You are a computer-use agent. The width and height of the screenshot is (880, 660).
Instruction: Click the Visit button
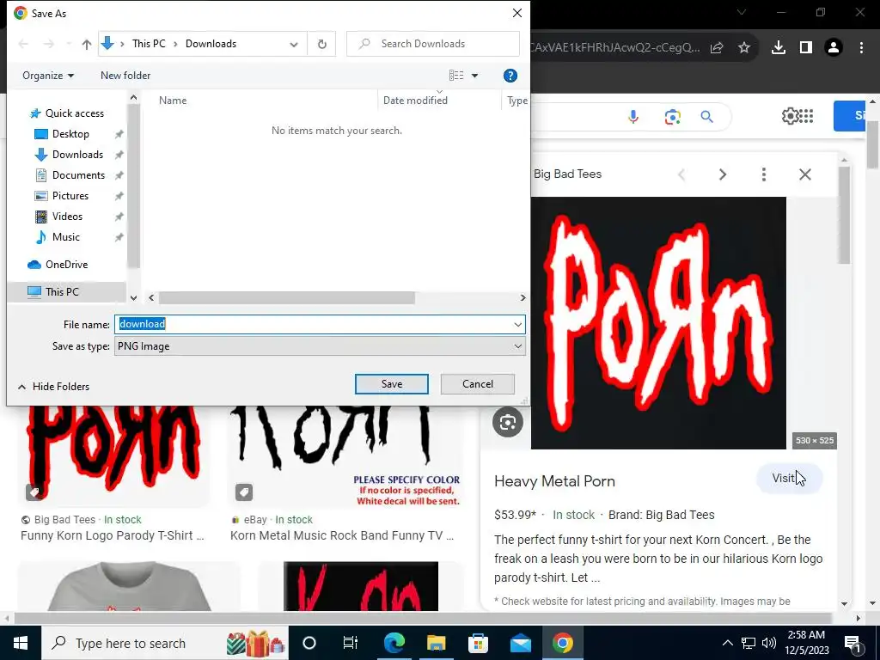(789, 478)
